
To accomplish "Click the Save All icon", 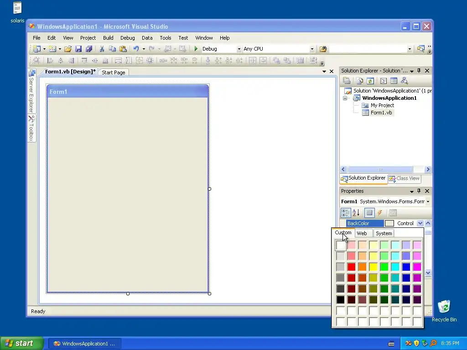I will click(89, 49).
